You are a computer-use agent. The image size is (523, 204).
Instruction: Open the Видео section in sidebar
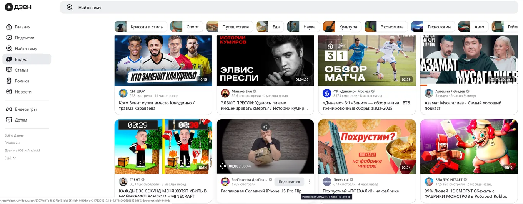pyautogui.click(x=27, y=59)
